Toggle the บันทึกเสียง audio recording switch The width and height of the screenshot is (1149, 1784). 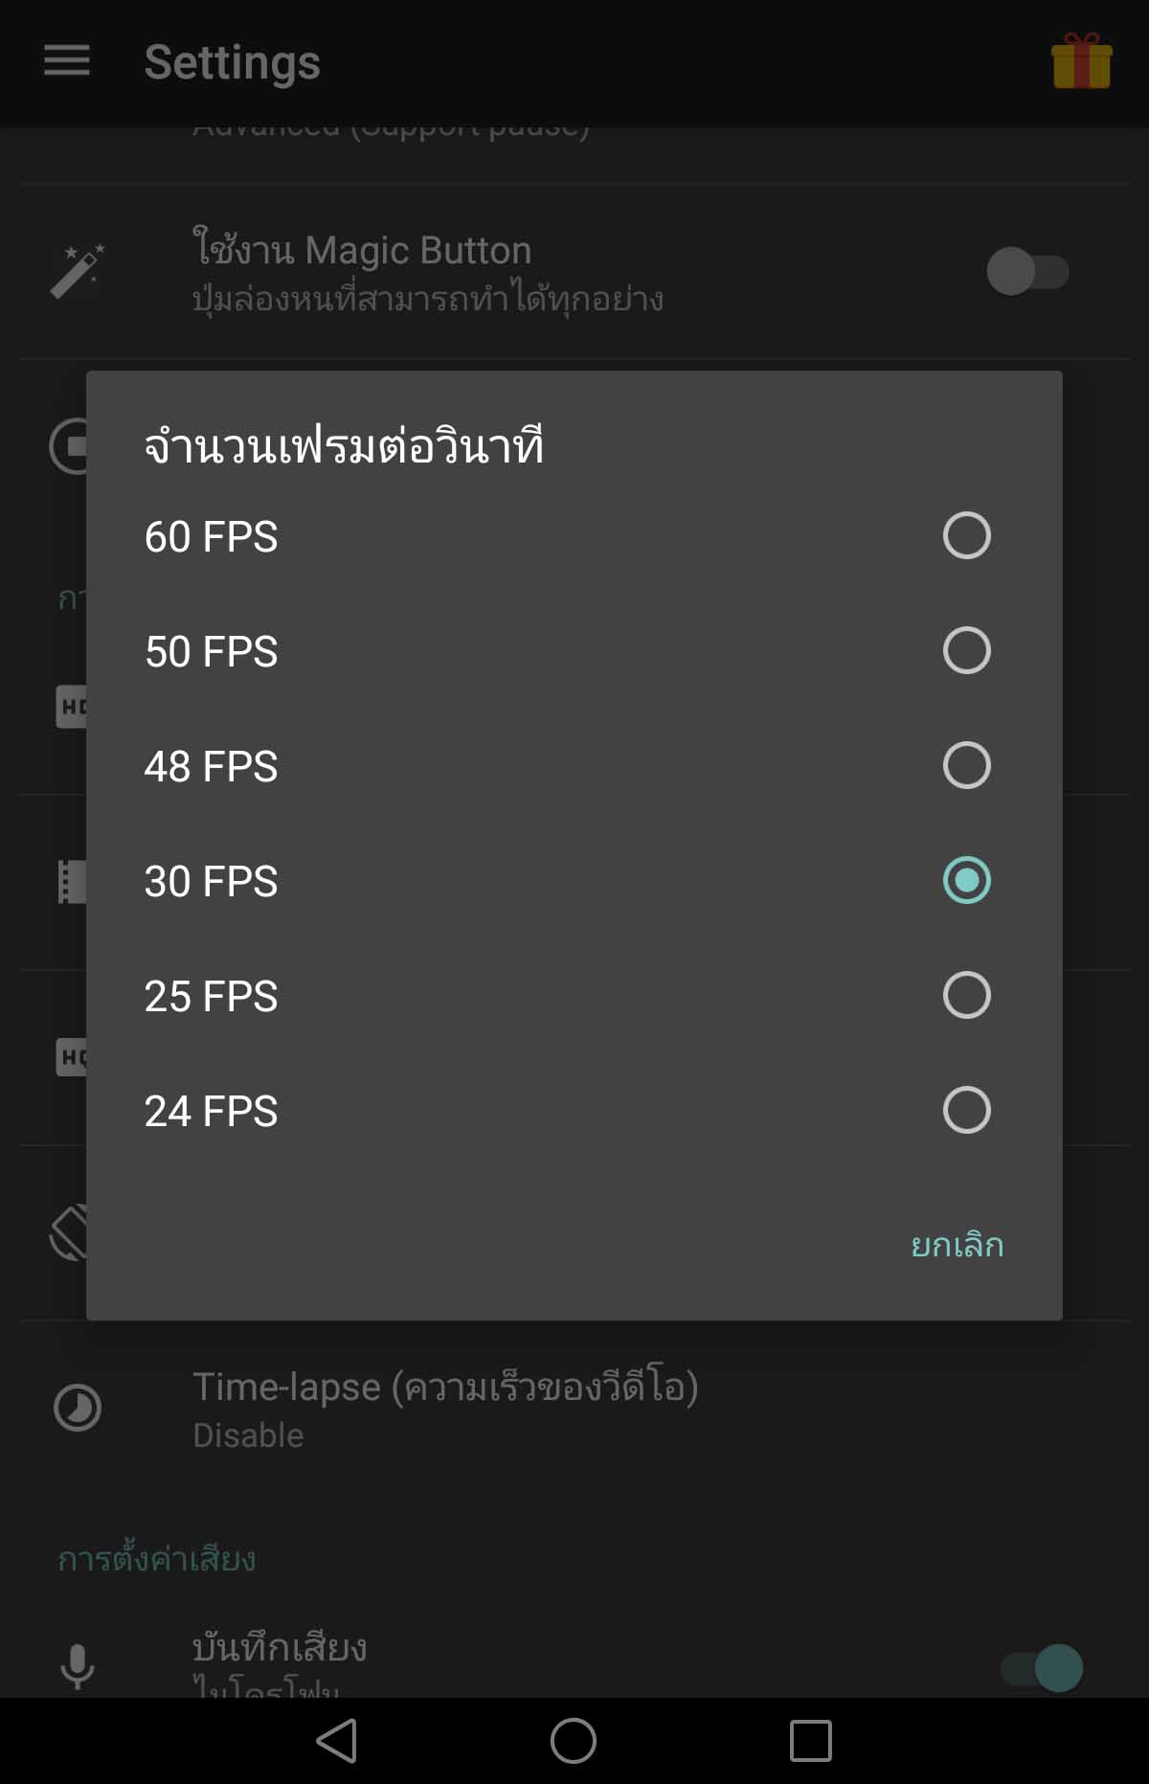coord(1042,1668)
